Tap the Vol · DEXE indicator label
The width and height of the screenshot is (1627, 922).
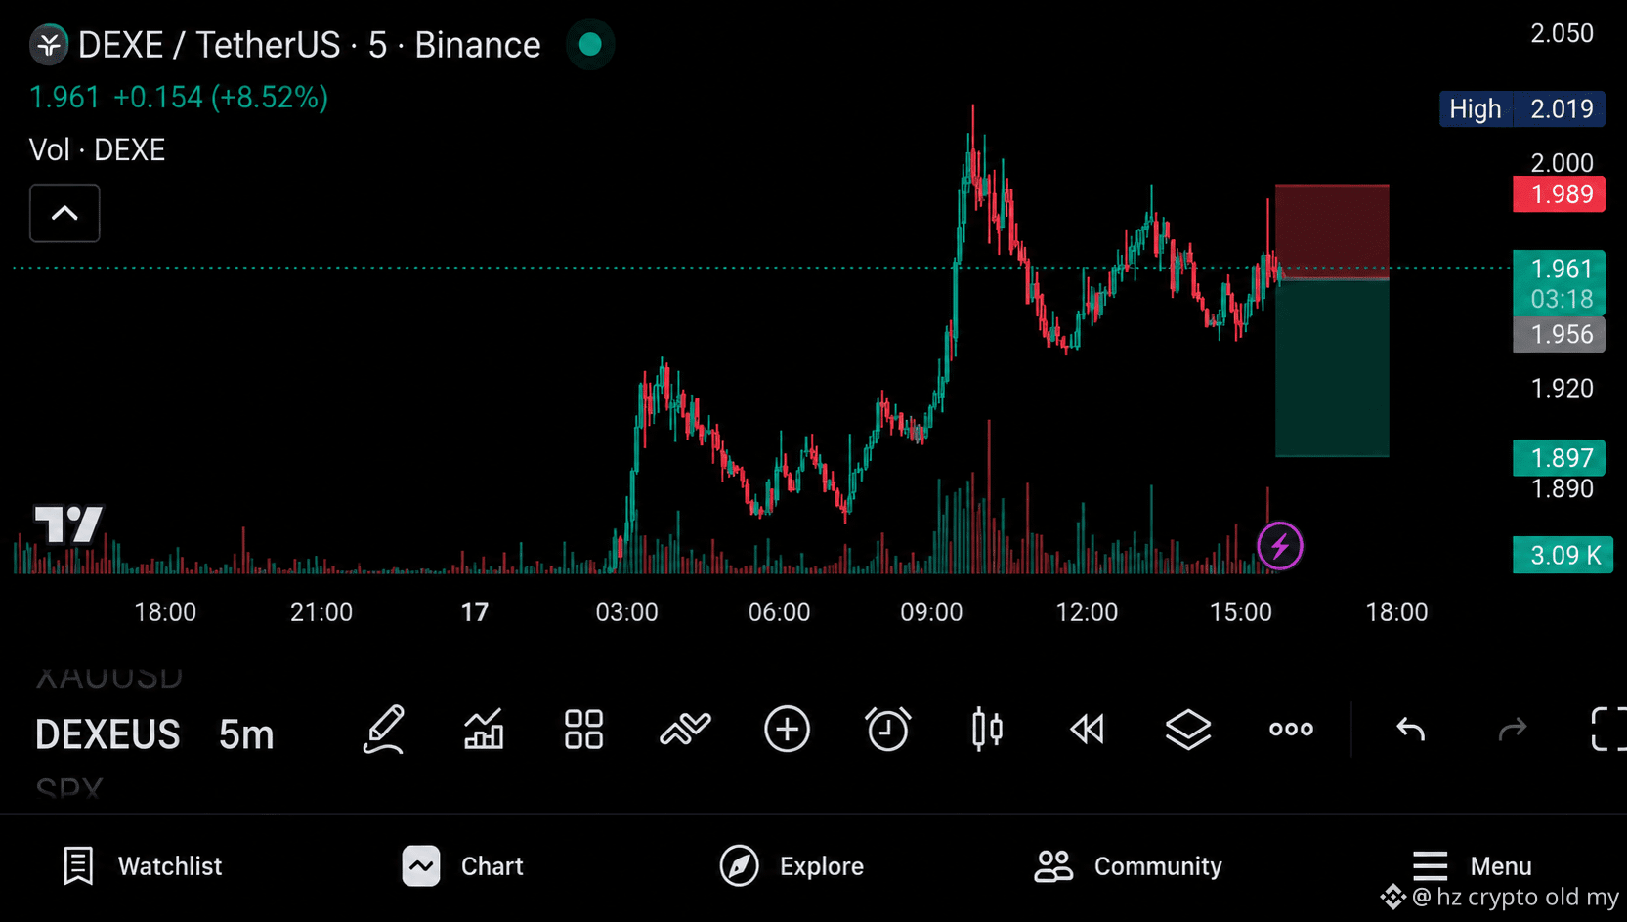[97, 150]
